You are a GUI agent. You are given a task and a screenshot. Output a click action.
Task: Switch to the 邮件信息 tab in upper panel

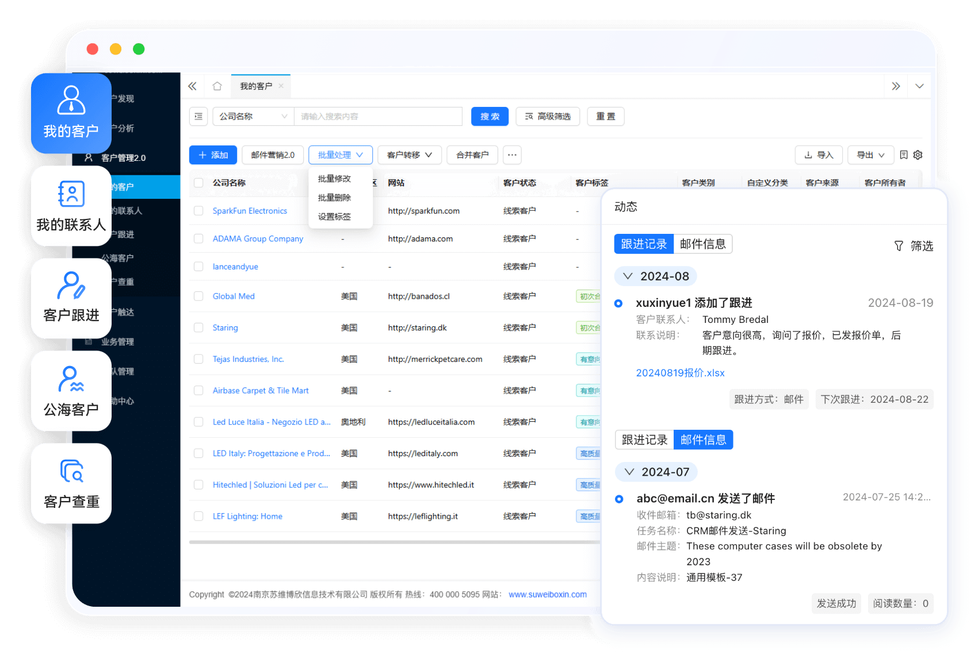[x=702, y=244]
